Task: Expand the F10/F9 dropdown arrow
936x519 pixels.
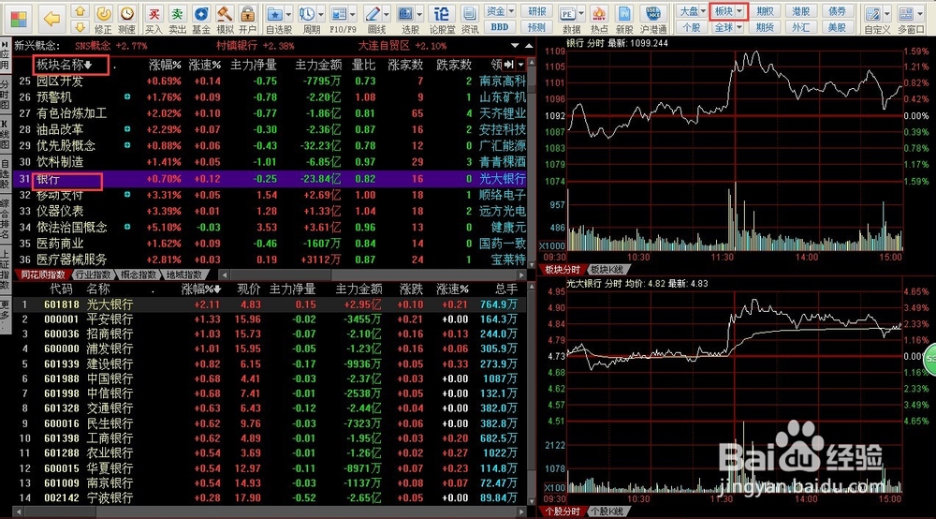Action: coord(353,14)
